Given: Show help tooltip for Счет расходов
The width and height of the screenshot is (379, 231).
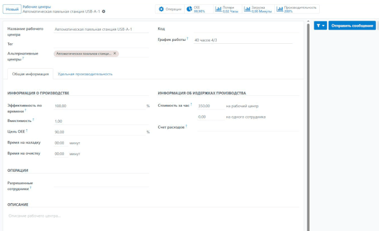Looking at the screenshot, I should pyautogui.click(x=187, y=126).
